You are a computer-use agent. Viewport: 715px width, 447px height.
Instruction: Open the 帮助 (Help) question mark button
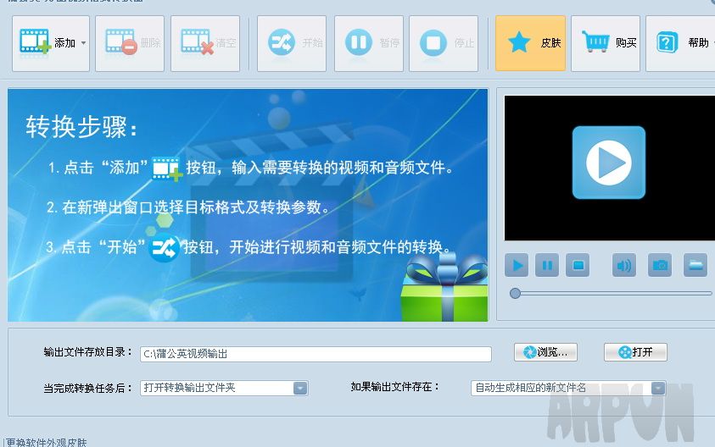[680, 43]
